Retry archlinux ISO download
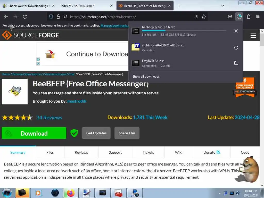The height and width of the screenshot is (198, 264). pos(236,48)
